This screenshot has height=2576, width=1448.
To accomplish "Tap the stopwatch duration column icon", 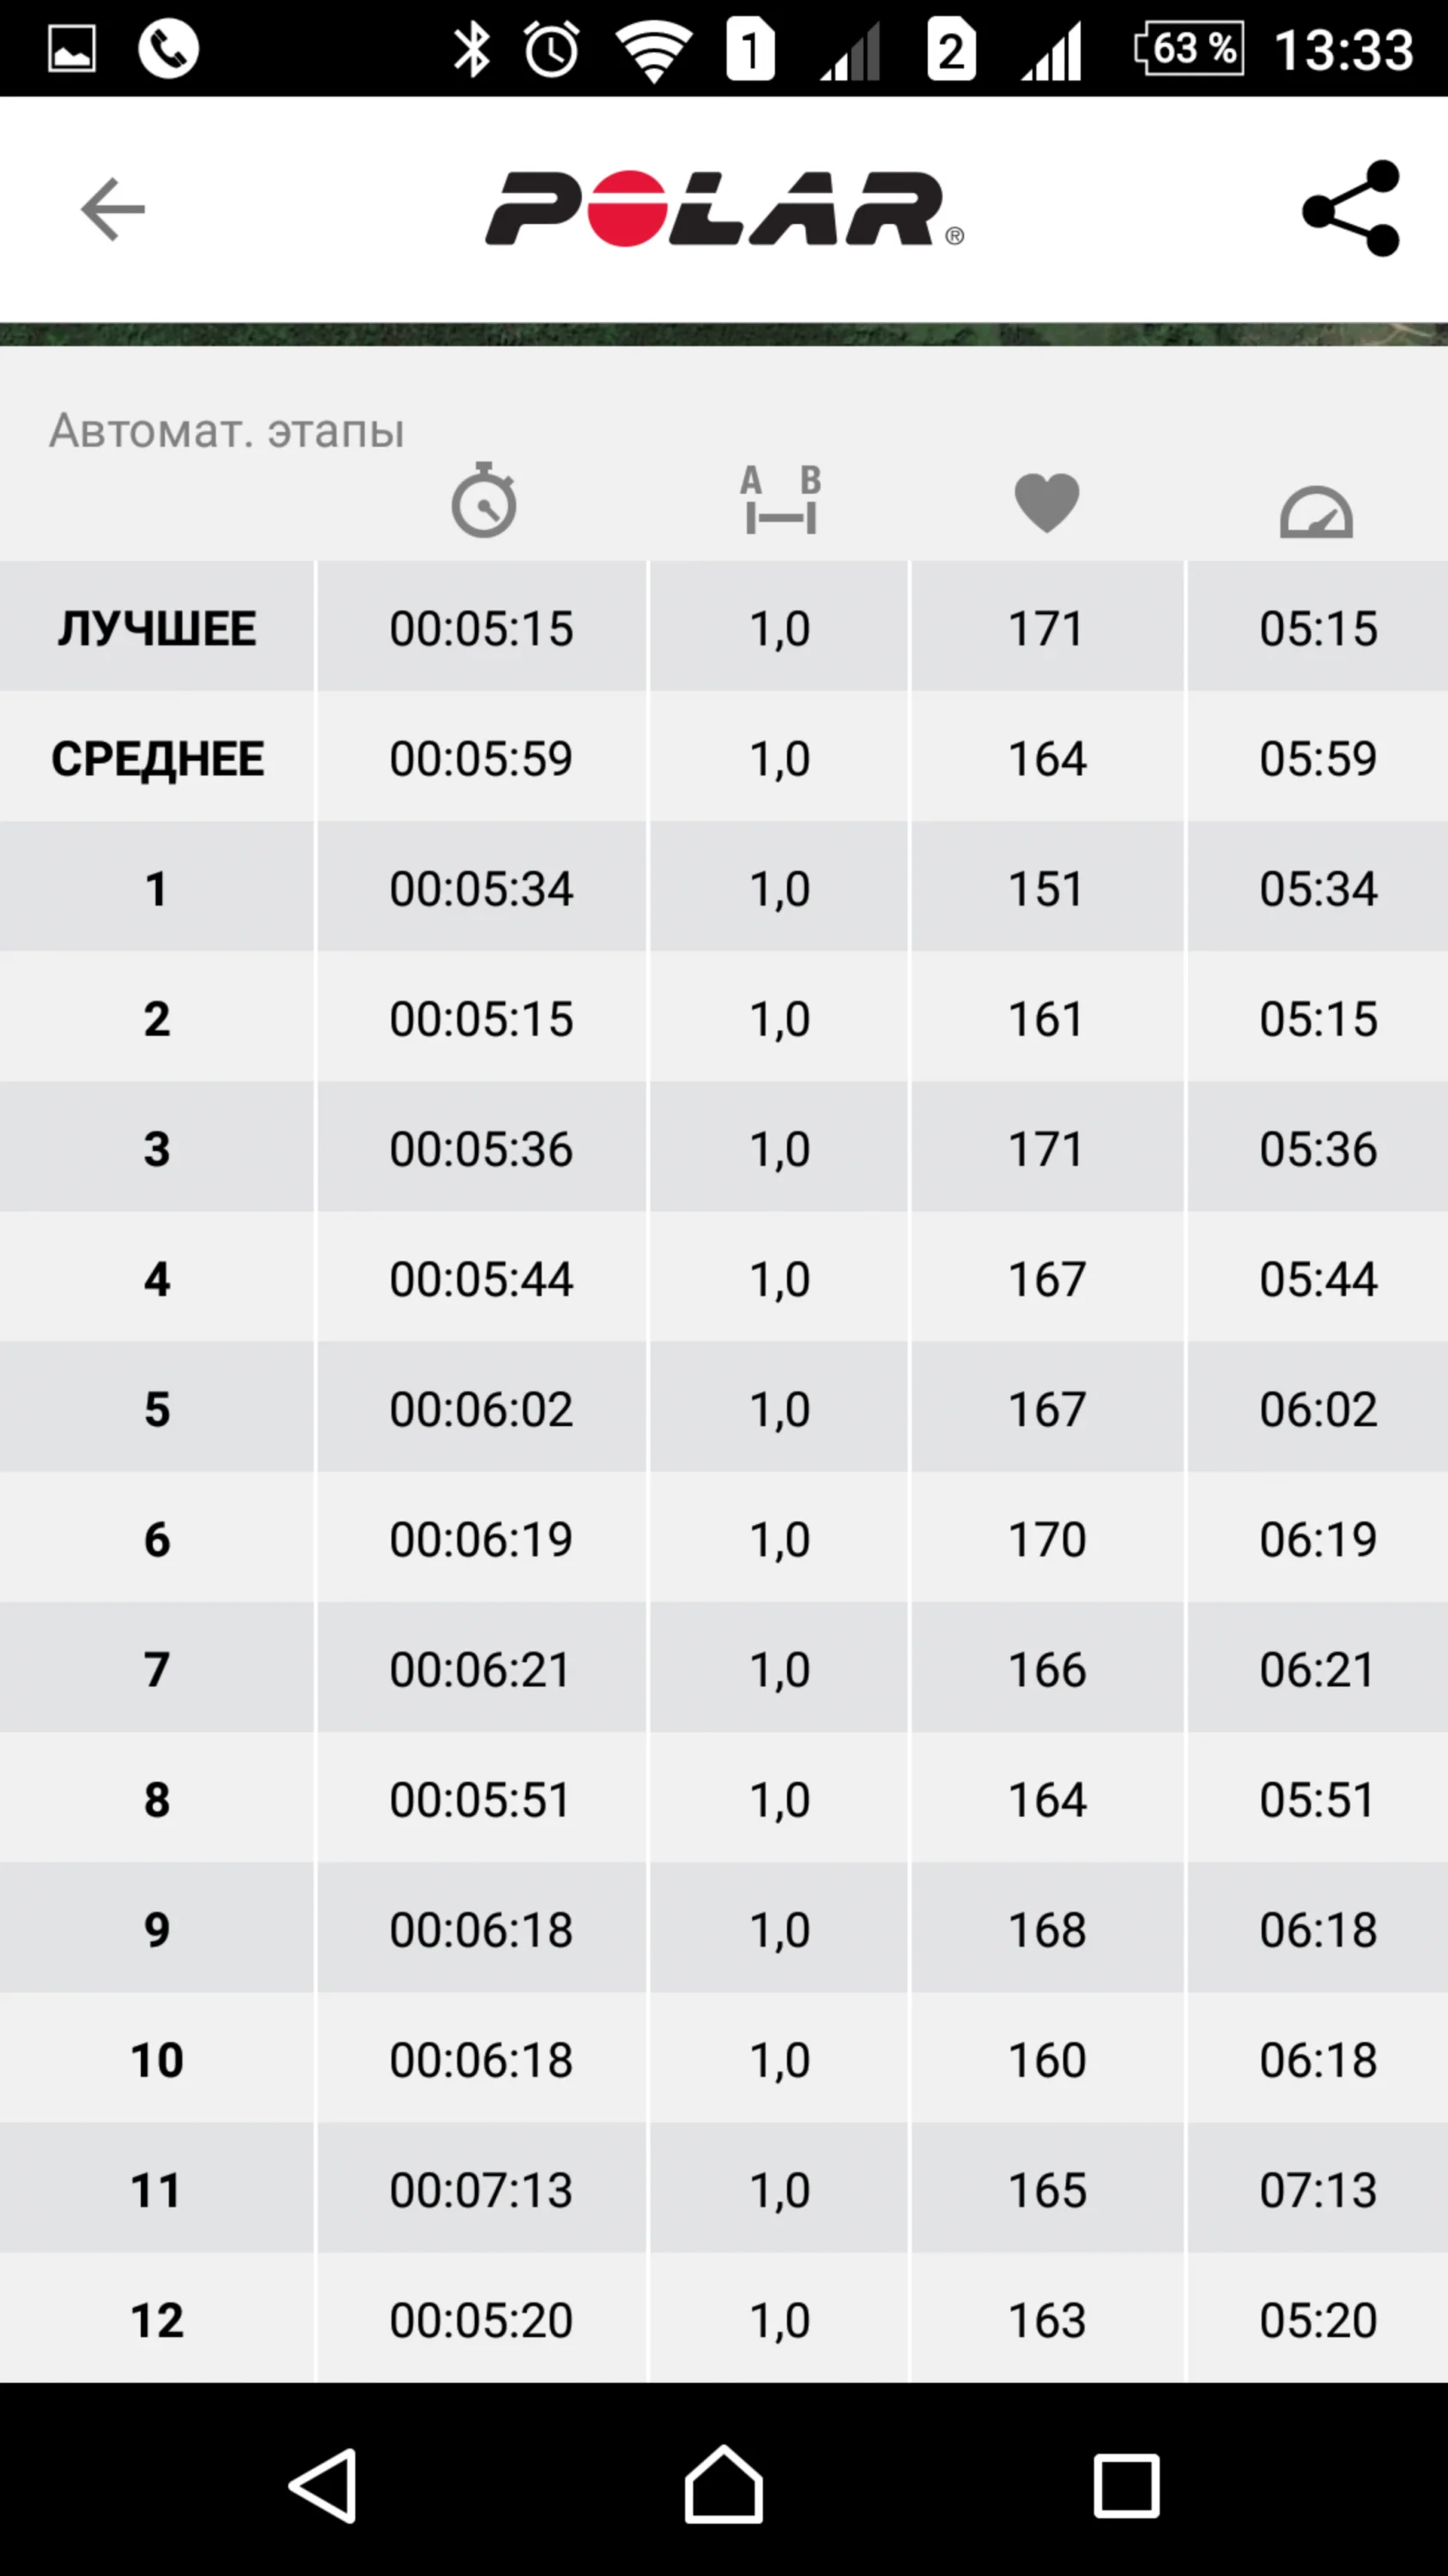I will [x=483, y=500].
